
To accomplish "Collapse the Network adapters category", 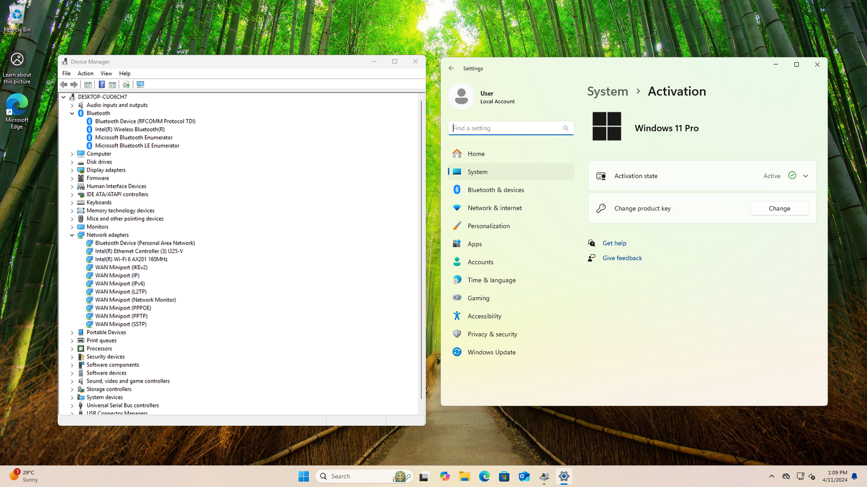I will (x=72, y=235).
